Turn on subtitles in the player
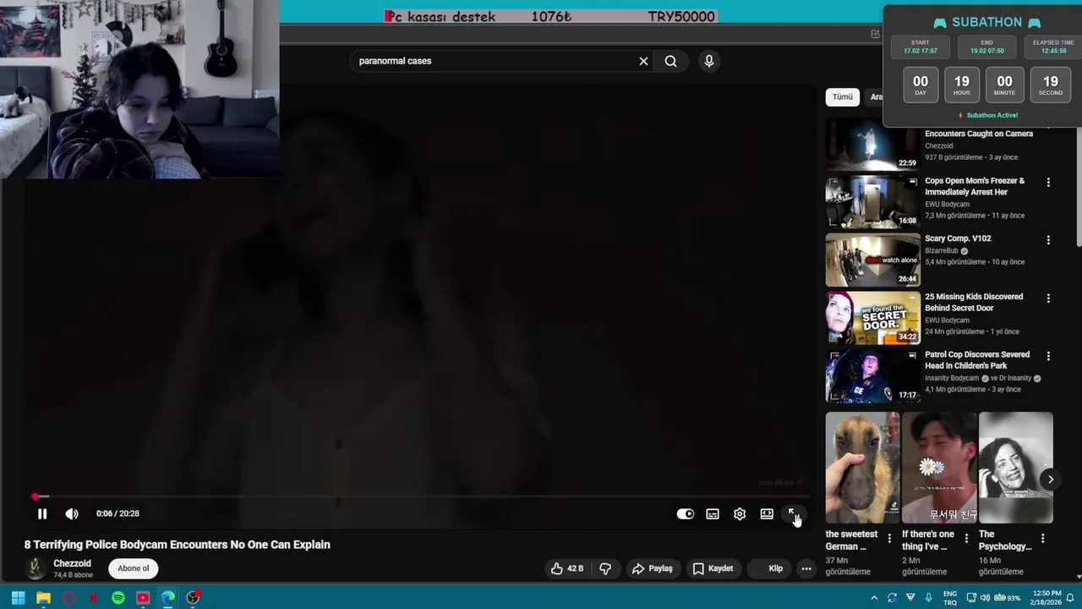The image size is (1082, 609). 713,514
